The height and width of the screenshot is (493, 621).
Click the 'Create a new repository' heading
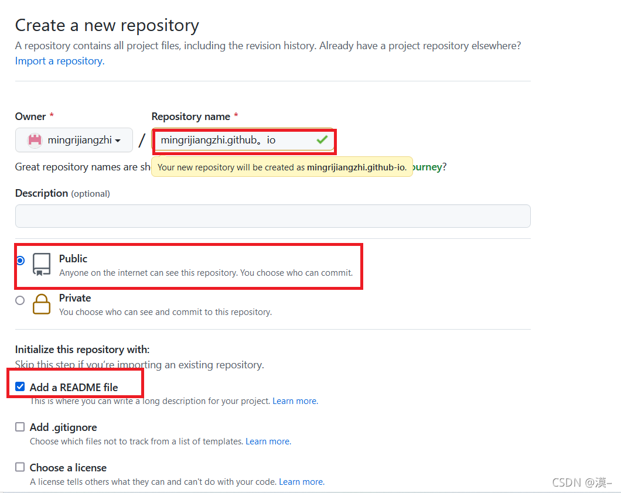click(x=107, y=26)
